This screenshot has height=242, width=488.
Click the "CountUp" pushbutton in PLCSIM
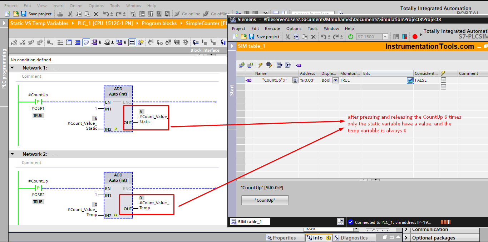tap(265, 200)
